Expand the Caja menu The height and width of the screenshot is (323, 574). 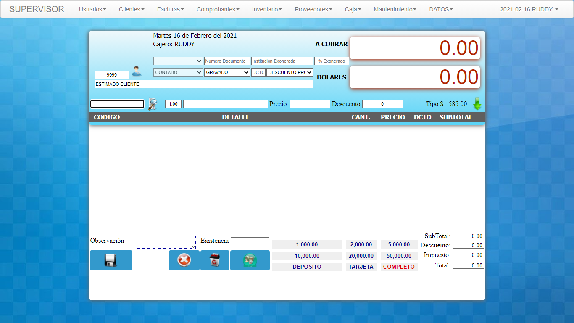tap(353, 9)
